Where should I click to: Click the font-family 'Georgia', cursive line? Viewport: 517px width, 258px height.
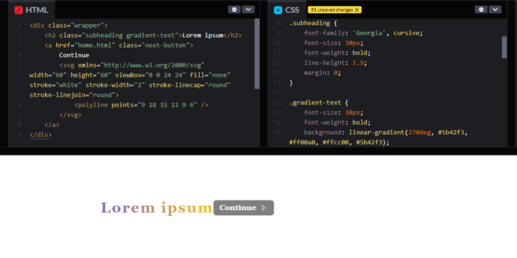point(363,33)
